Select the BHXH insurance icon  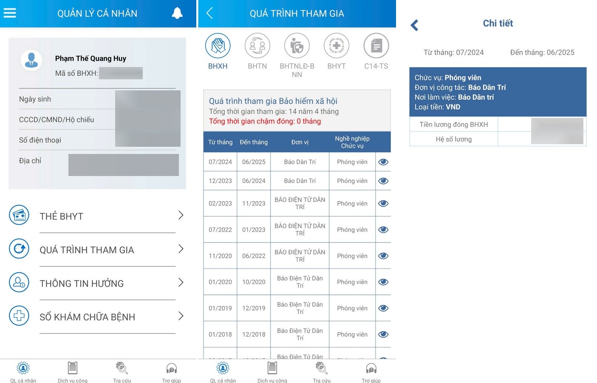coord(218,46)
